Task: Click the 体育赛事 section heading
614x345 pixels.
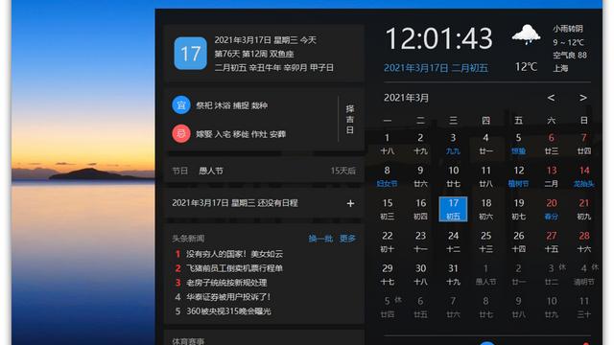Action: click(188, 341)
